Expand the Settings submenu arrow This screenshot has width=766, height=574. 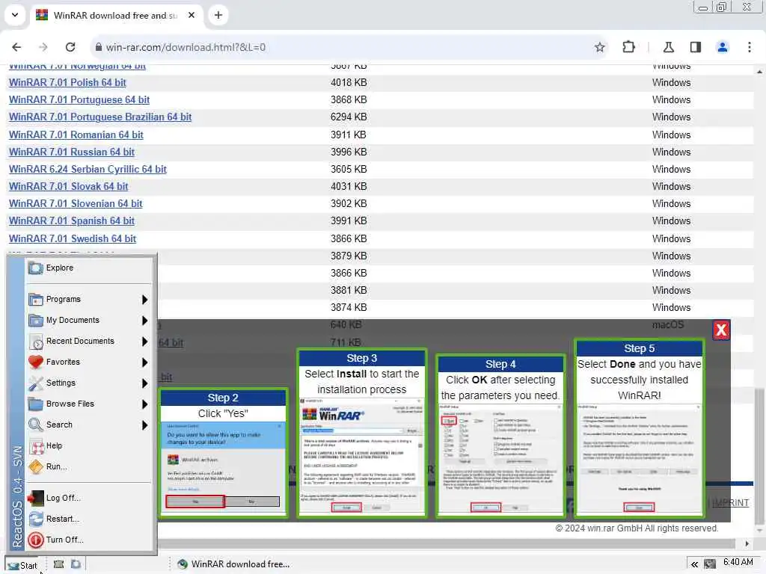tap(144, 383)
